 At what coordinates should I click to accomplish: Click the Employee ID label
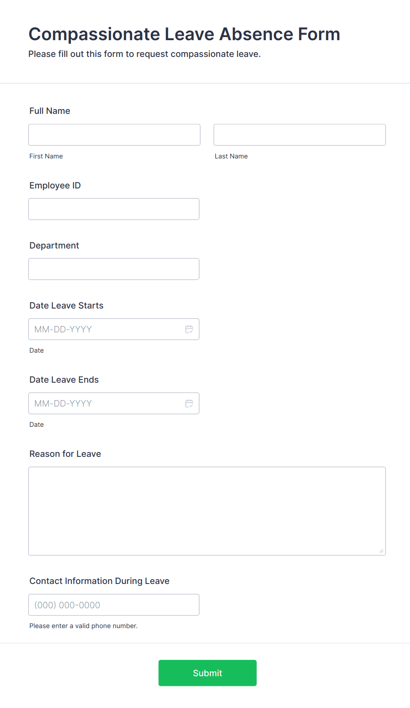tap(55, 185)
